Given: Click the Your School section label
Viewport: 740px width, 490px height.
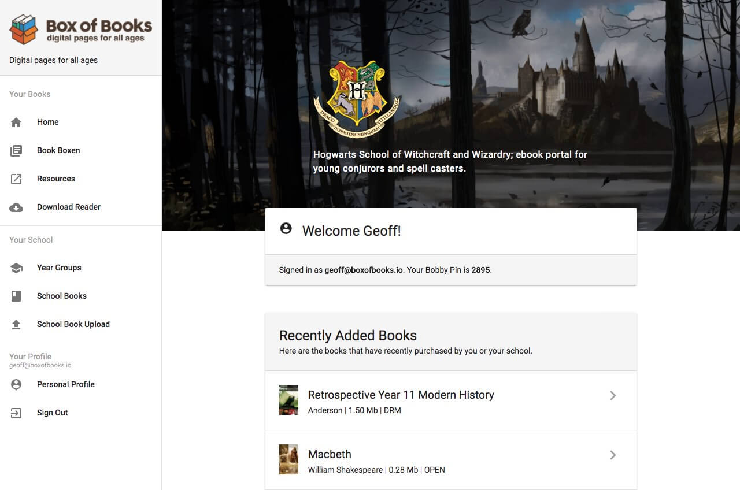Looking at the screenshot, I should 31,240.
